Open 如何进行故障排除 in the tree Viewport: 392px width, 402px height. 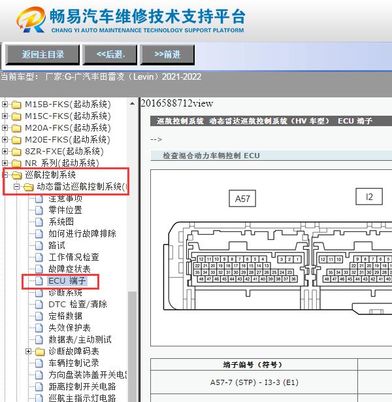(x=82, y=233)
